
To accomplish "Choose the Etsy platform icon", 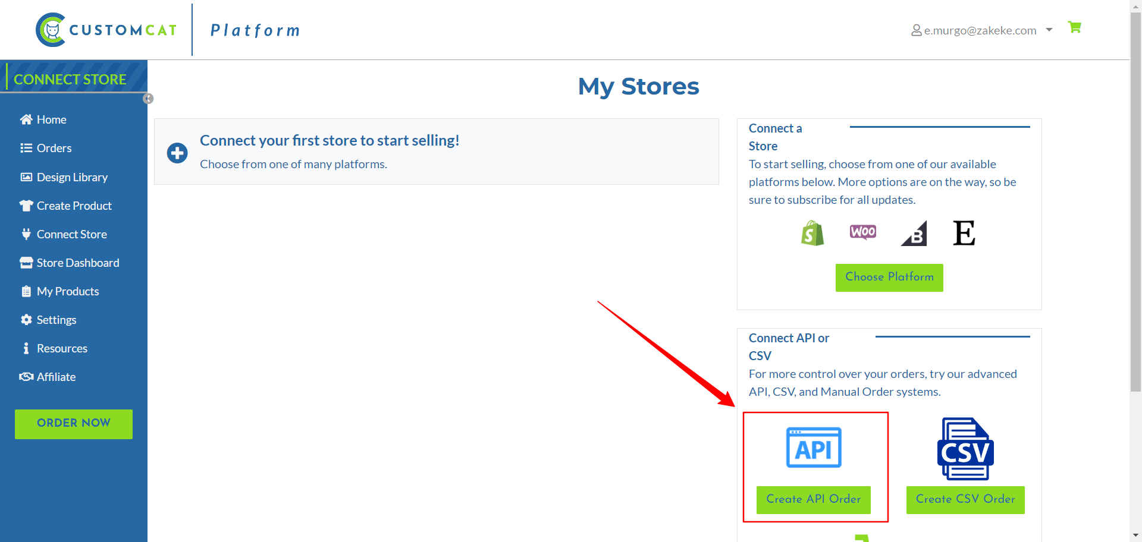I will point(964,233).
